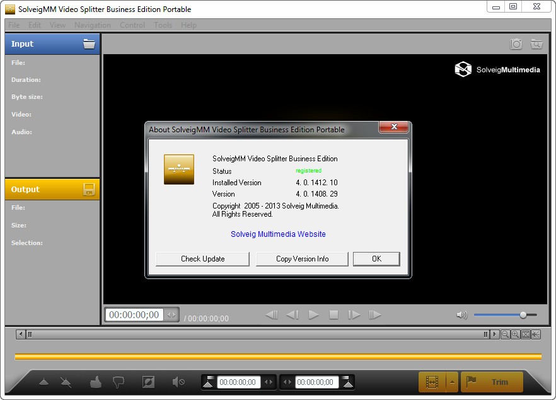Image resolution: width=556 pixels, height=400 pixels.
Task: Click the film strip save mode icon
Action: [x=432, y=382]
